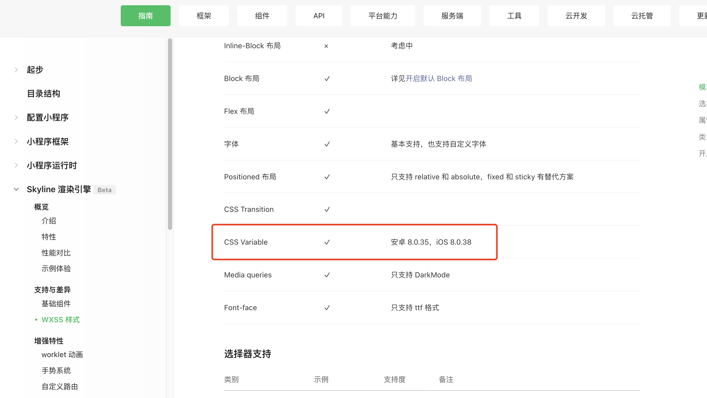Viewport: 707px width, 398px height.
Task: Switch to the 框架 tab
Action: pos(204,16)
